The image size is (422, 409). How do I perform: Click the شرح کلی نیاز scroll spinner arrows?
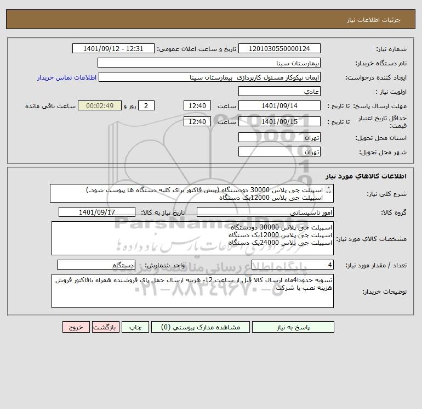point(328,190)
